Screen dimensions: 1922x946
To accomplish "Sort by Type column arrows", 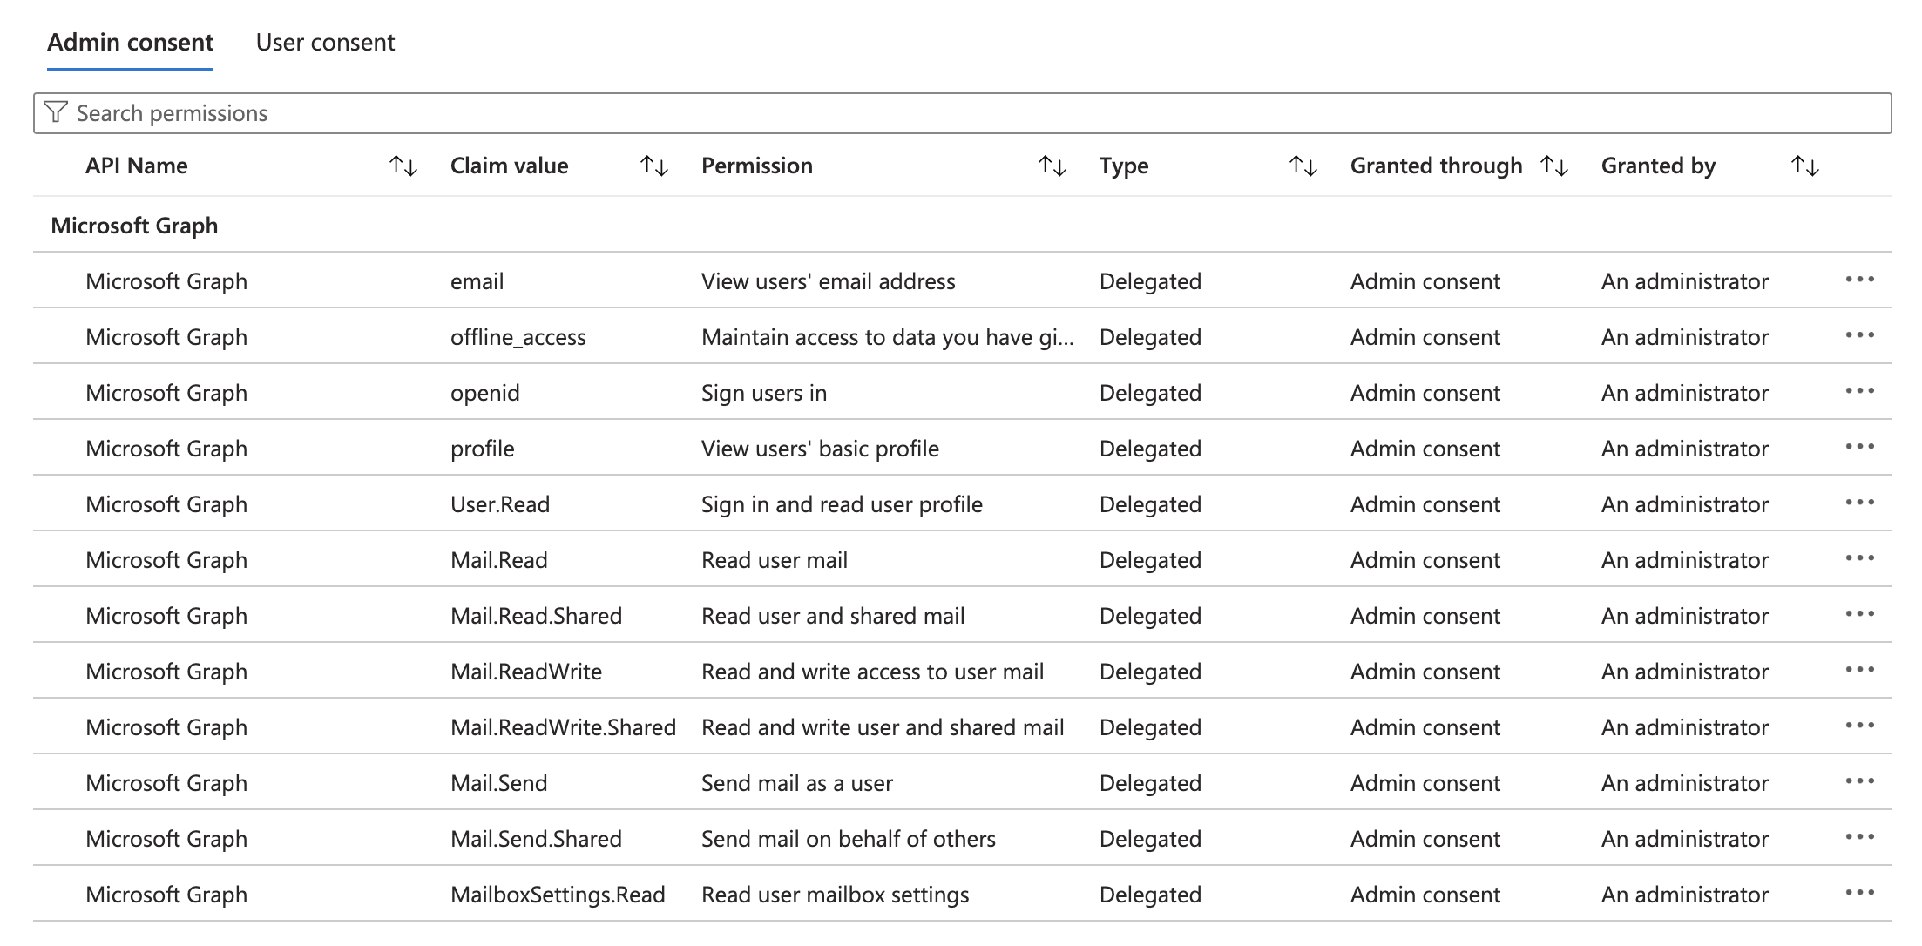I will tap(1303, 166).
